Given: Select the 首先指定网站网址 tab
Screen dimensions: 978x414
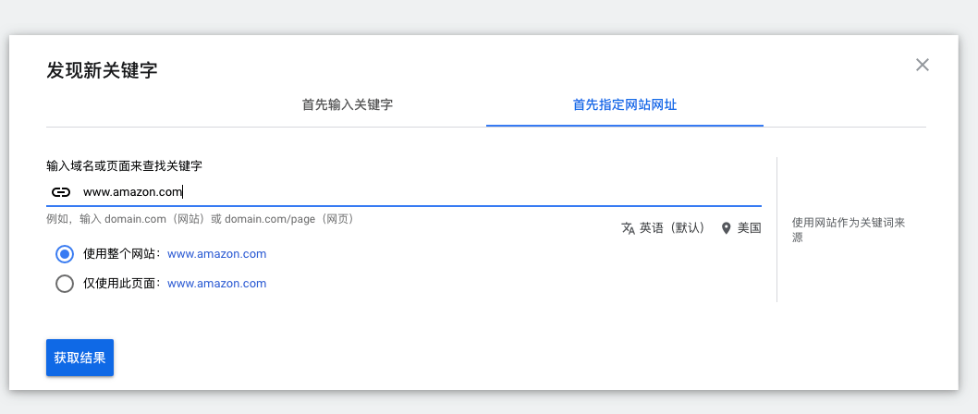Looking at the screenshot, I should pos(625,104).
